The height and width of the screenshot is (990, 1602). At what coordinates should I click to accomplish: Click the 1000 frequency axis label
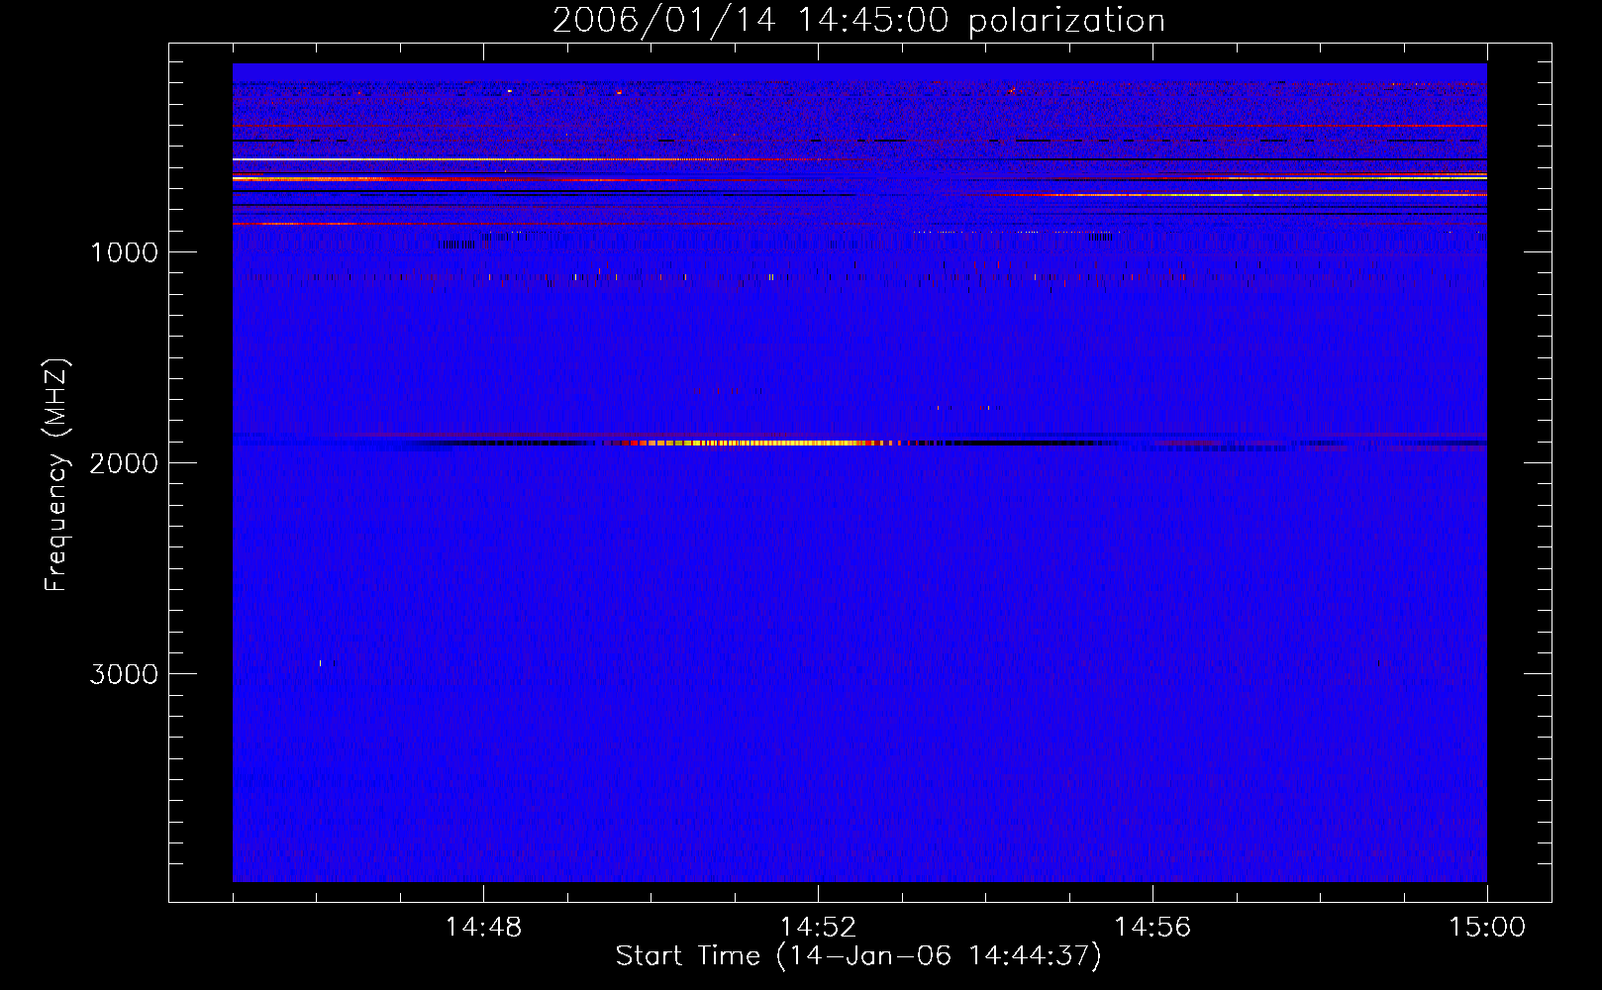click(x=124, y=252)
